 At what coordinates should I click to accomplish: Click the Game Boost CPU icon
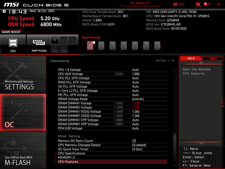point(13,43)
